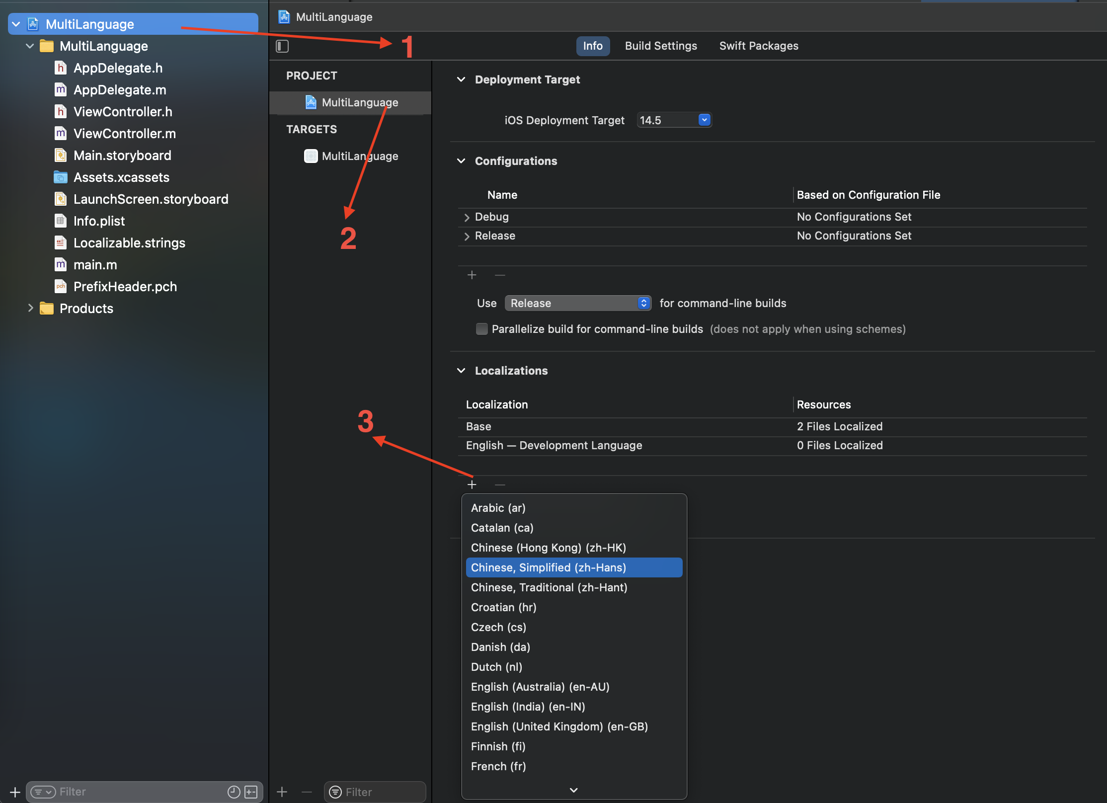
Task: Choose English (United Kingdom) (en-GB)
Action: click(x=574, y=726)
